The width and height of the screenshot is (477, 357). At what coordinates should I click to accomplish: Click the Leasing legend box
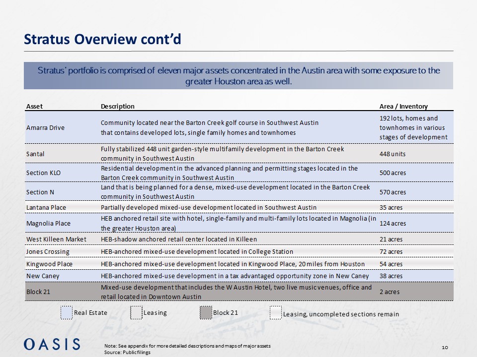click(136, 313)
